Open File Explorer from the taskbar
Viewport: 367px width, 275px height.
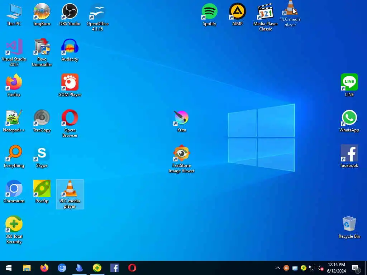[27, 268]
